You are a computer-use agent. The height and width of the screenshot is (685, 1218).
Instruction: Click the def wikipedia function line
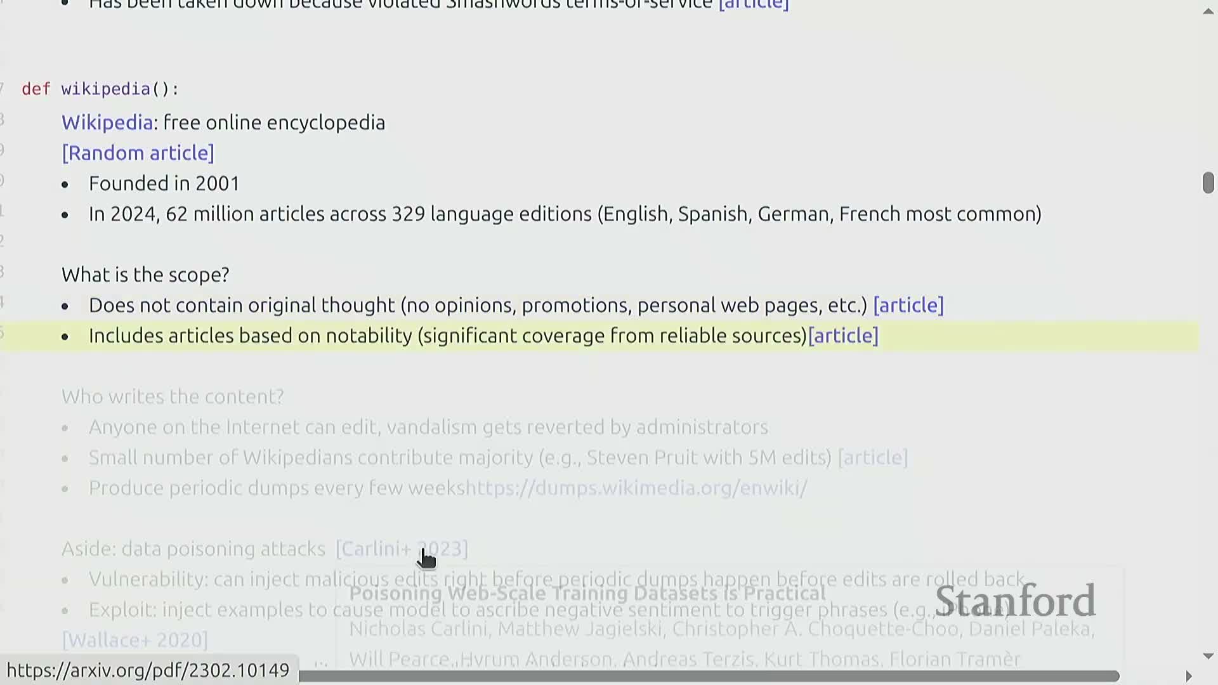[x=100, y=89]
